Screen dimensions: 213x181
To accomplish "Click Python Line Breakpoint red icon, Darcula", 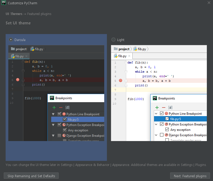I will click(x=64, y=114).
